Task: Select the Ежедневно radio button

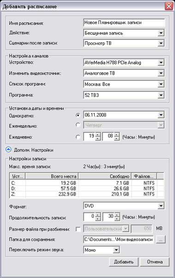Action: tap(78, 137)
